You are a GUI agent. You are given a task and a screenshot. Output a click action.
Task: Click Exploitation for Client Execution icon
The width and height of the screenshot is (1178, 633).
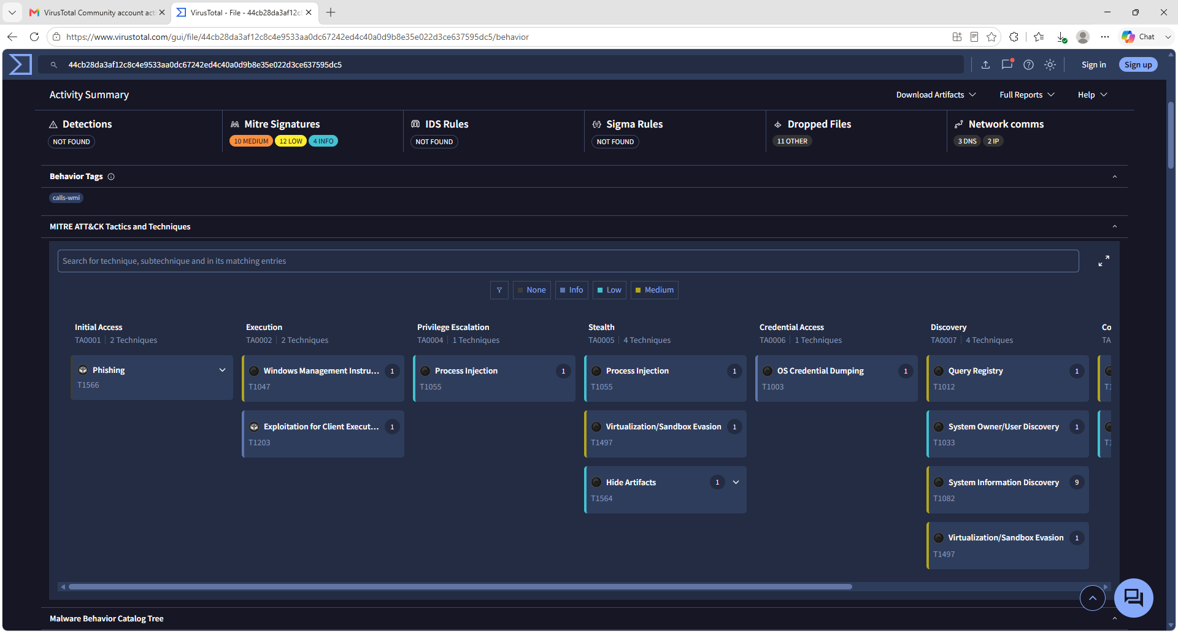click(254, 427)
